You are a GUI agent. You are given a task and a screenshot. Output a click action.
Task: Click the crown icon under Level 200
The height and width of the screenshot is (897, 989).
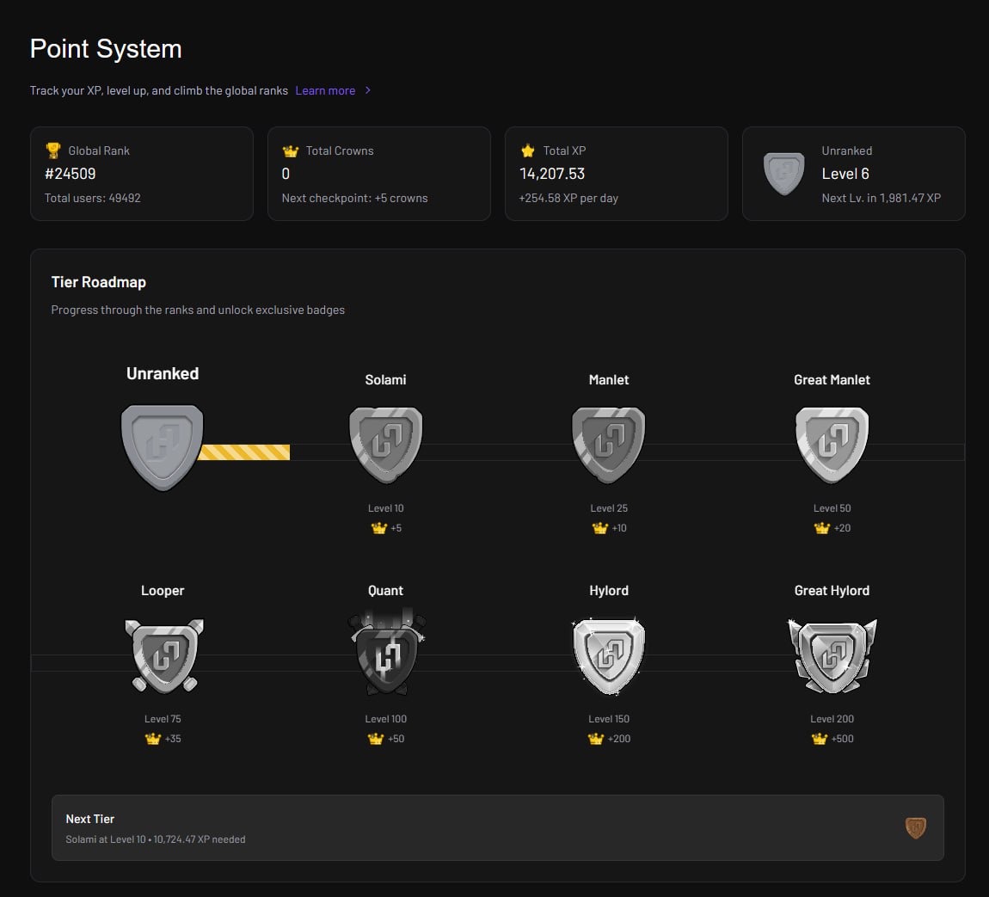(x=820, y=739)
